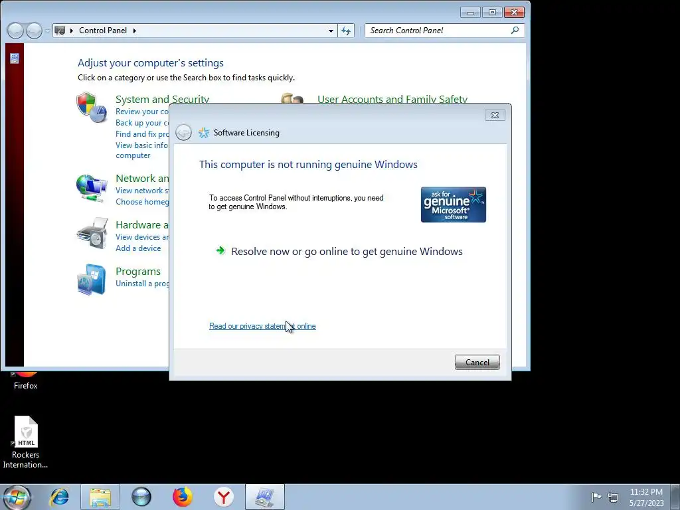Click Choose homegroup link
Screen dimensions: 680x510
click(142, 202)
